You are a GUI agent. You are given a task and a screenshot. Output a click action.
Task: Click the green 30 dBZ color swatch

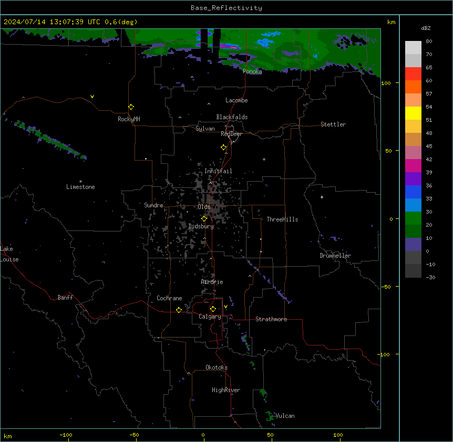pyautogui.click(x=413, y=218)
